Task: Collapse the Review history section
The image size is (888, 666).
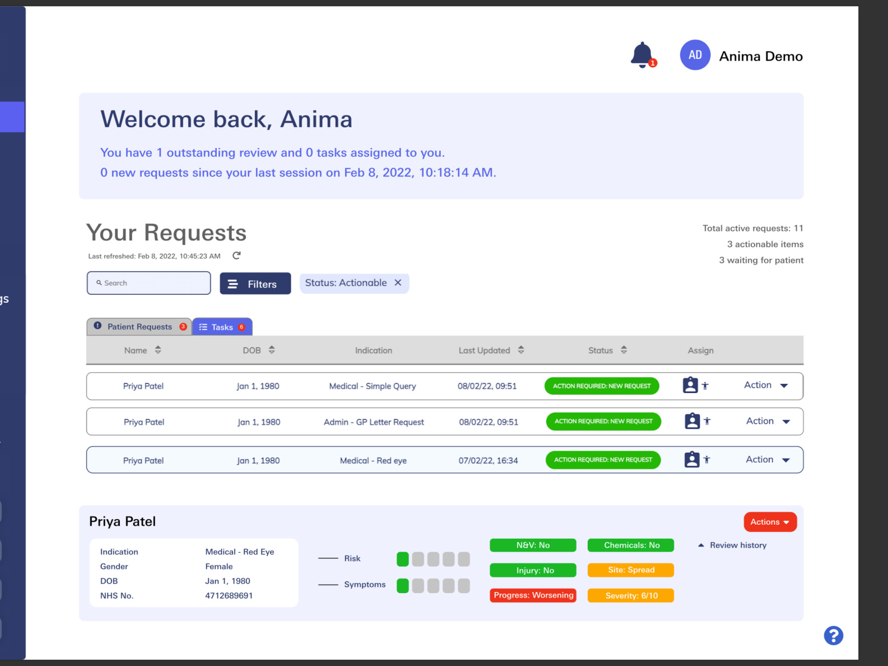Action: pos(732,545)
